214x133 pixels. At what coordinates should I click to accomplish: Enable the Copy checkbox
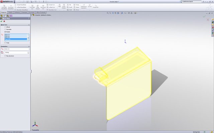click(5, 43)
